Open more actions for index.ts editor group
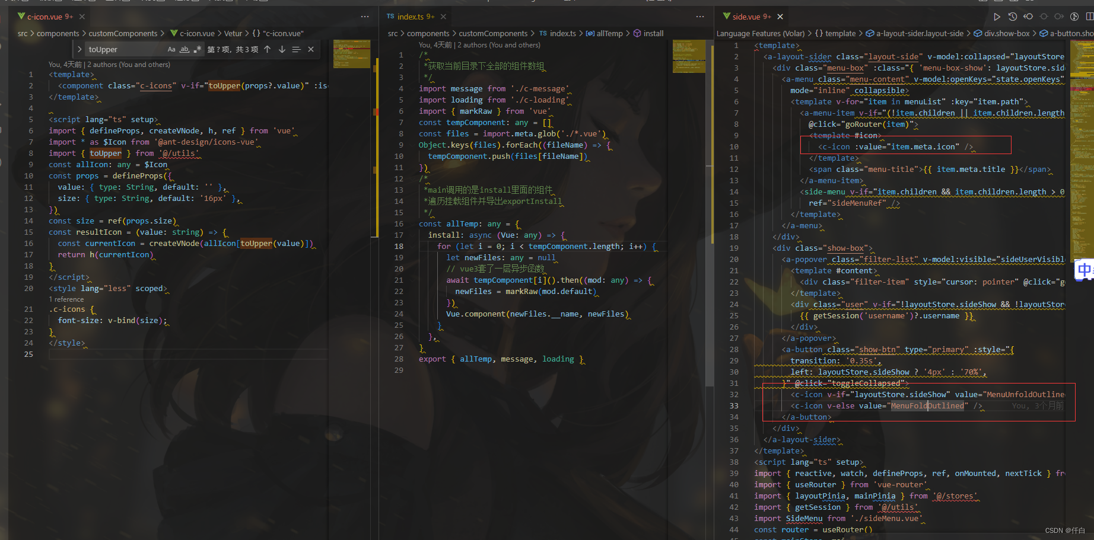Image resolution: width=1094 pixels, height=540 pixels. point(700,17)
